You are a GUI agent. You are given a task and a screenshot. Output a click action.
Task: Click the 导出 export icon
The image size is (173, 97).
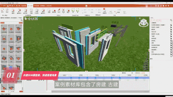[x=7, y=11]
